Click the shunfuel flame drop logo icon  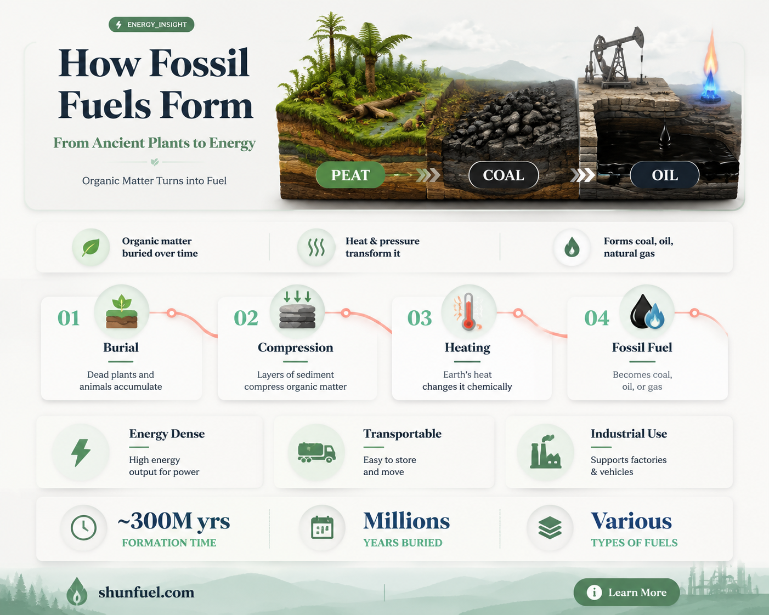[x=77, y=591]
